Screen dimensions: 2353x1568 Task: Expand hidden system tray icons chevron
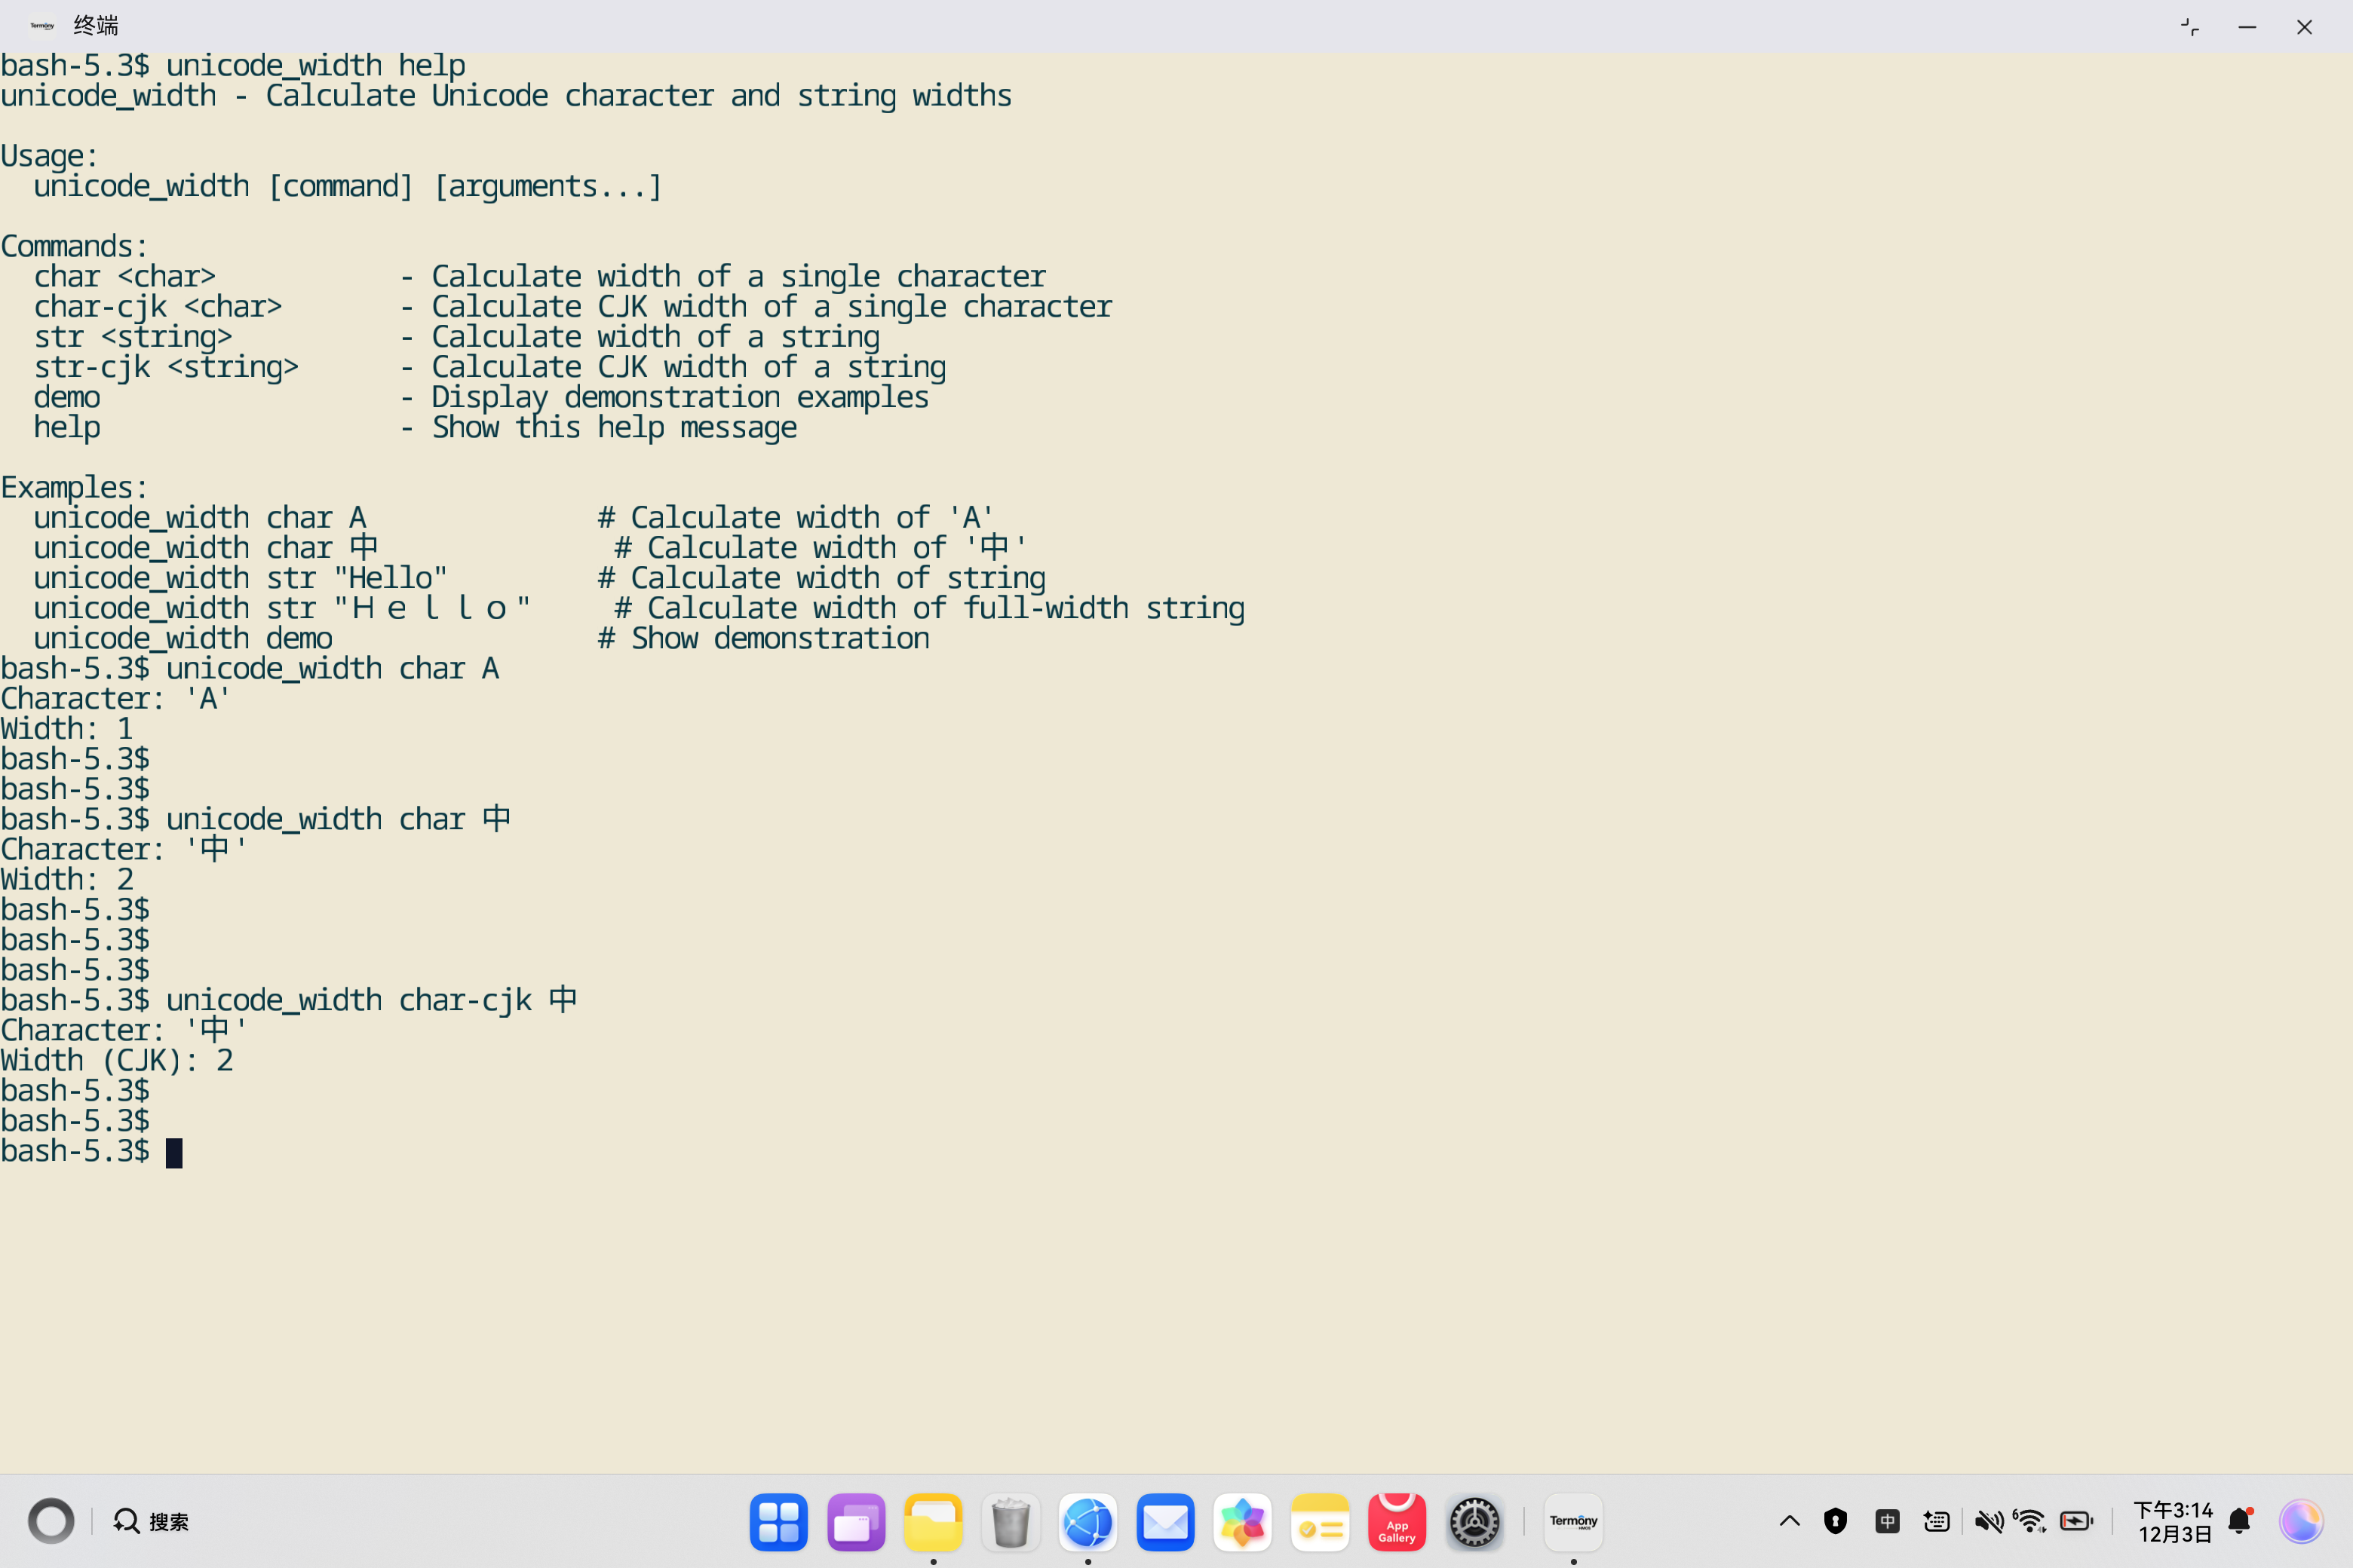click(x=1790, y=1522)
